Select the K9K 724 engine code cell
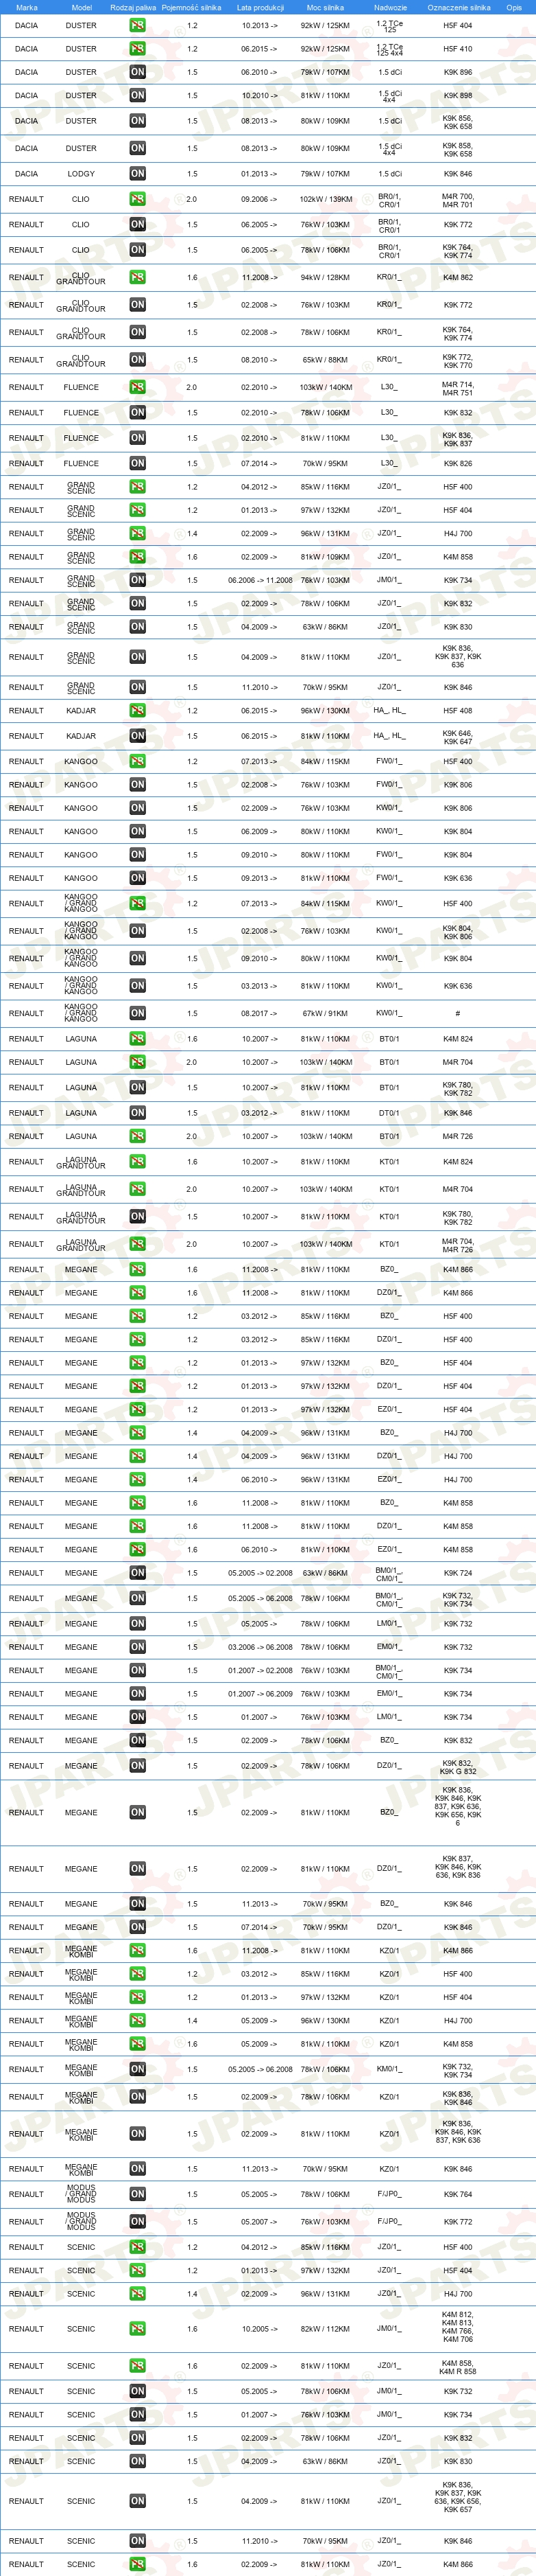This screenshot has width=536, height=2576. click(x=458, y=1573)
